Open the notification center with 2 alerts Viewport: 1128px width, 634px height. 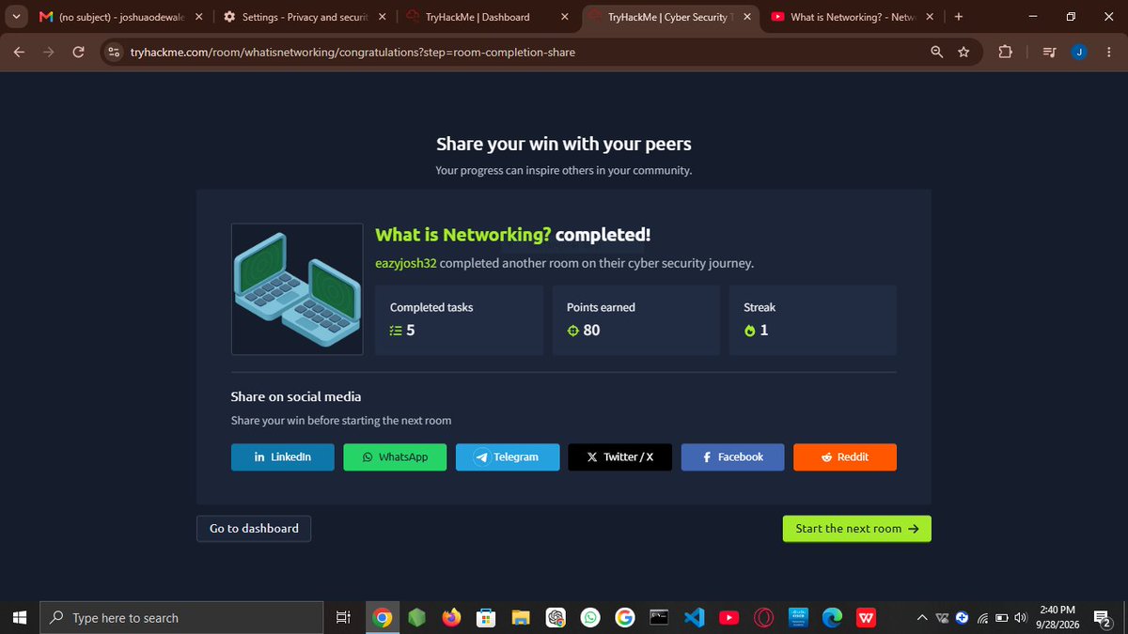coord(1104,617)
